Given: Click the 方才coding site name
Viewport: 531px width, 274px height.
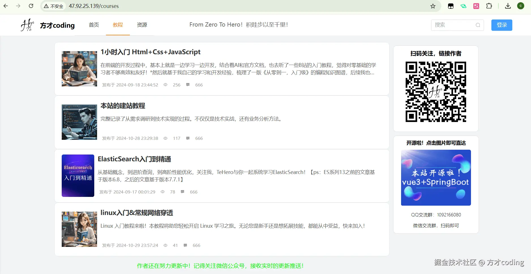Looking at the screenshot, I should (57, 25).
